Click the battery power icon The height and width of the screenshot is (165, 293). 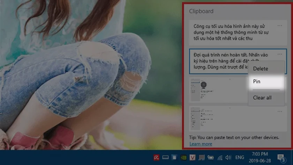point(210,158)
